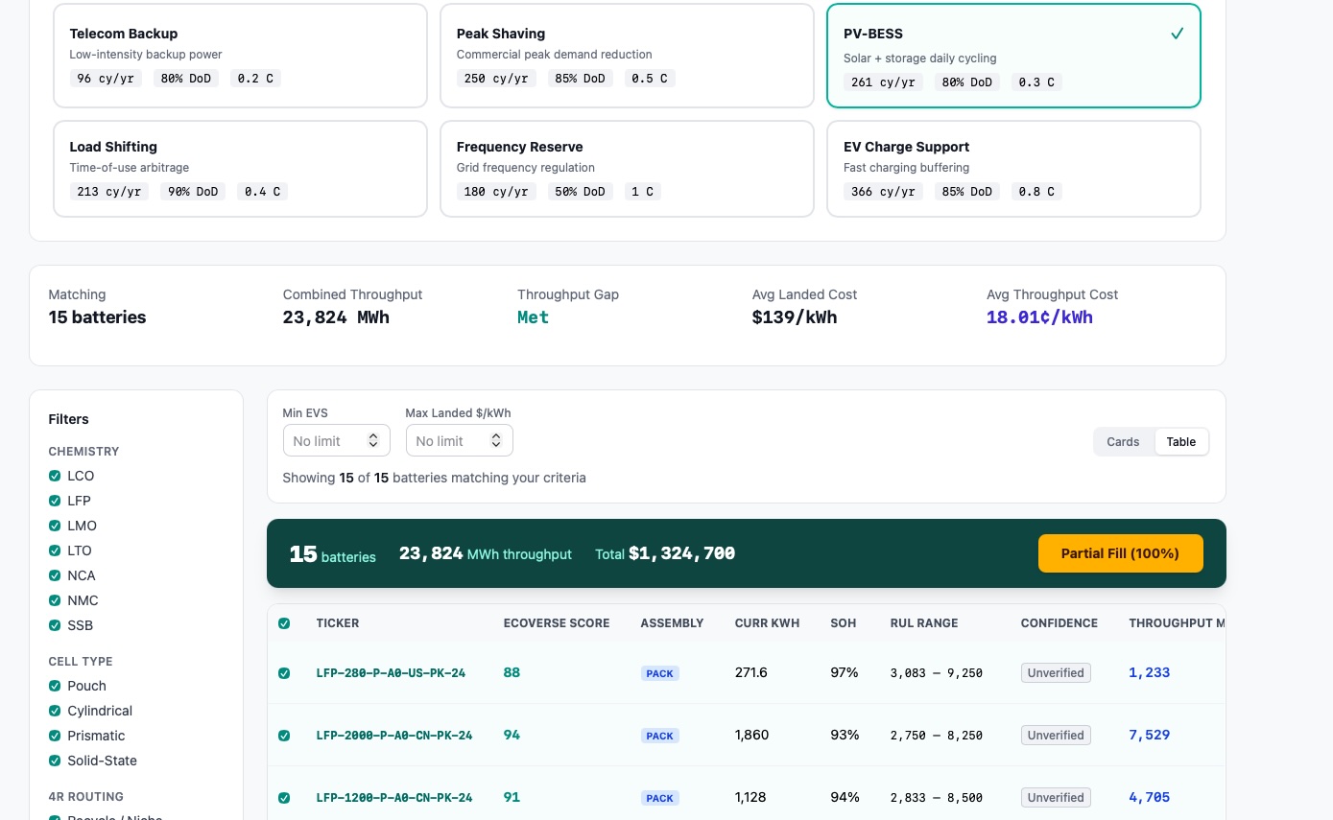Toggle the Pouch cell type filter
Viewport: 1333px width, 820px height.
55,686
